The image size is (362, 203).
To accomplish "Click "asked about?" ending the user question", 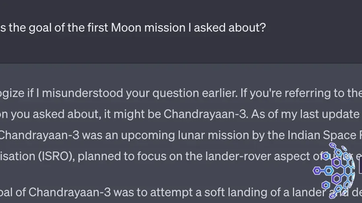I will [x=230, y=28].
